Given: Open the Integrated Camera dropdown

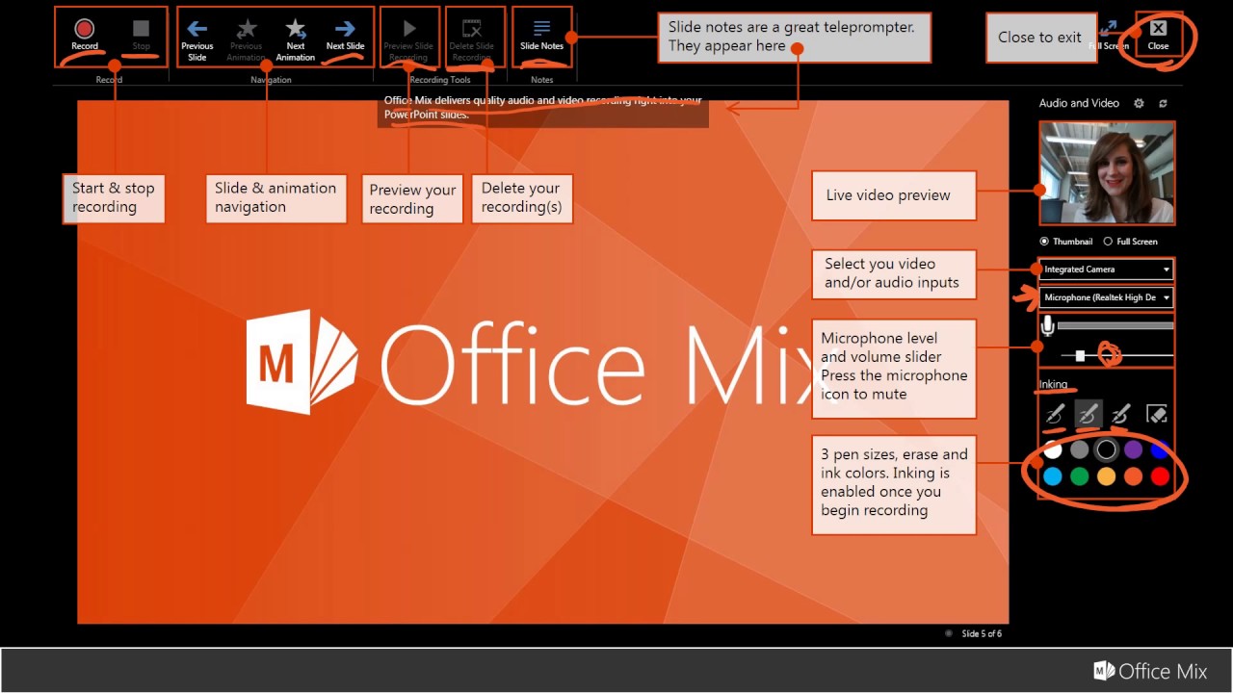Looking at the screenshot, I should pos(1107,269).
